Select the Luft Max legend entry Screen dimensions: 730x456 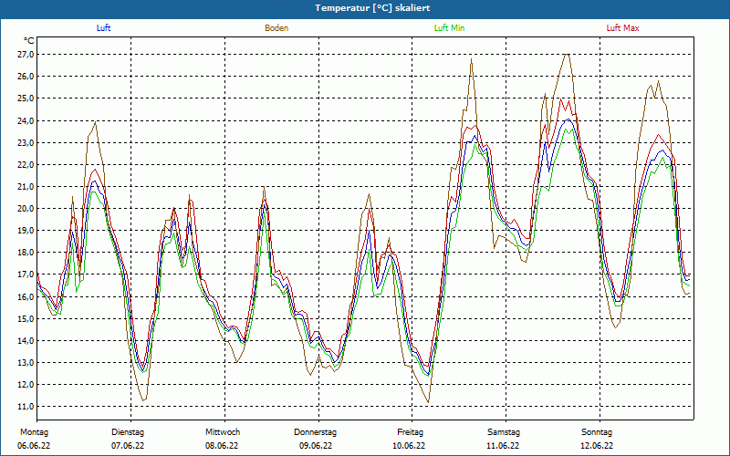623,28
